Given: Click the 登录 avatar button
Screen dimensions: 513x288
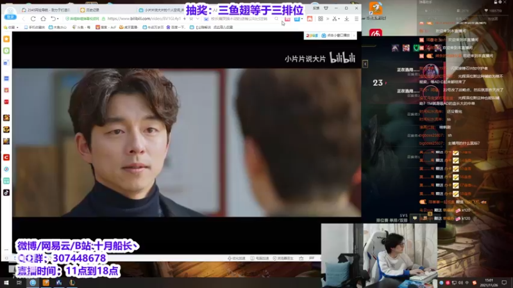Looking at the screenshot, I should pyautogui.click(x=10, y=13).
